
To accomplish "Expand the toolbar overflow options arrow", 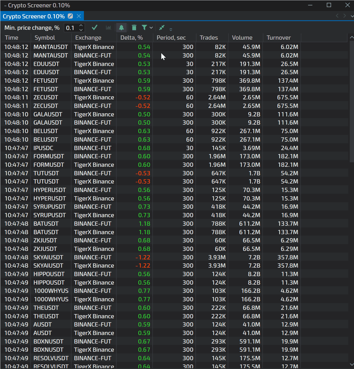I will [x=171, y=29].
